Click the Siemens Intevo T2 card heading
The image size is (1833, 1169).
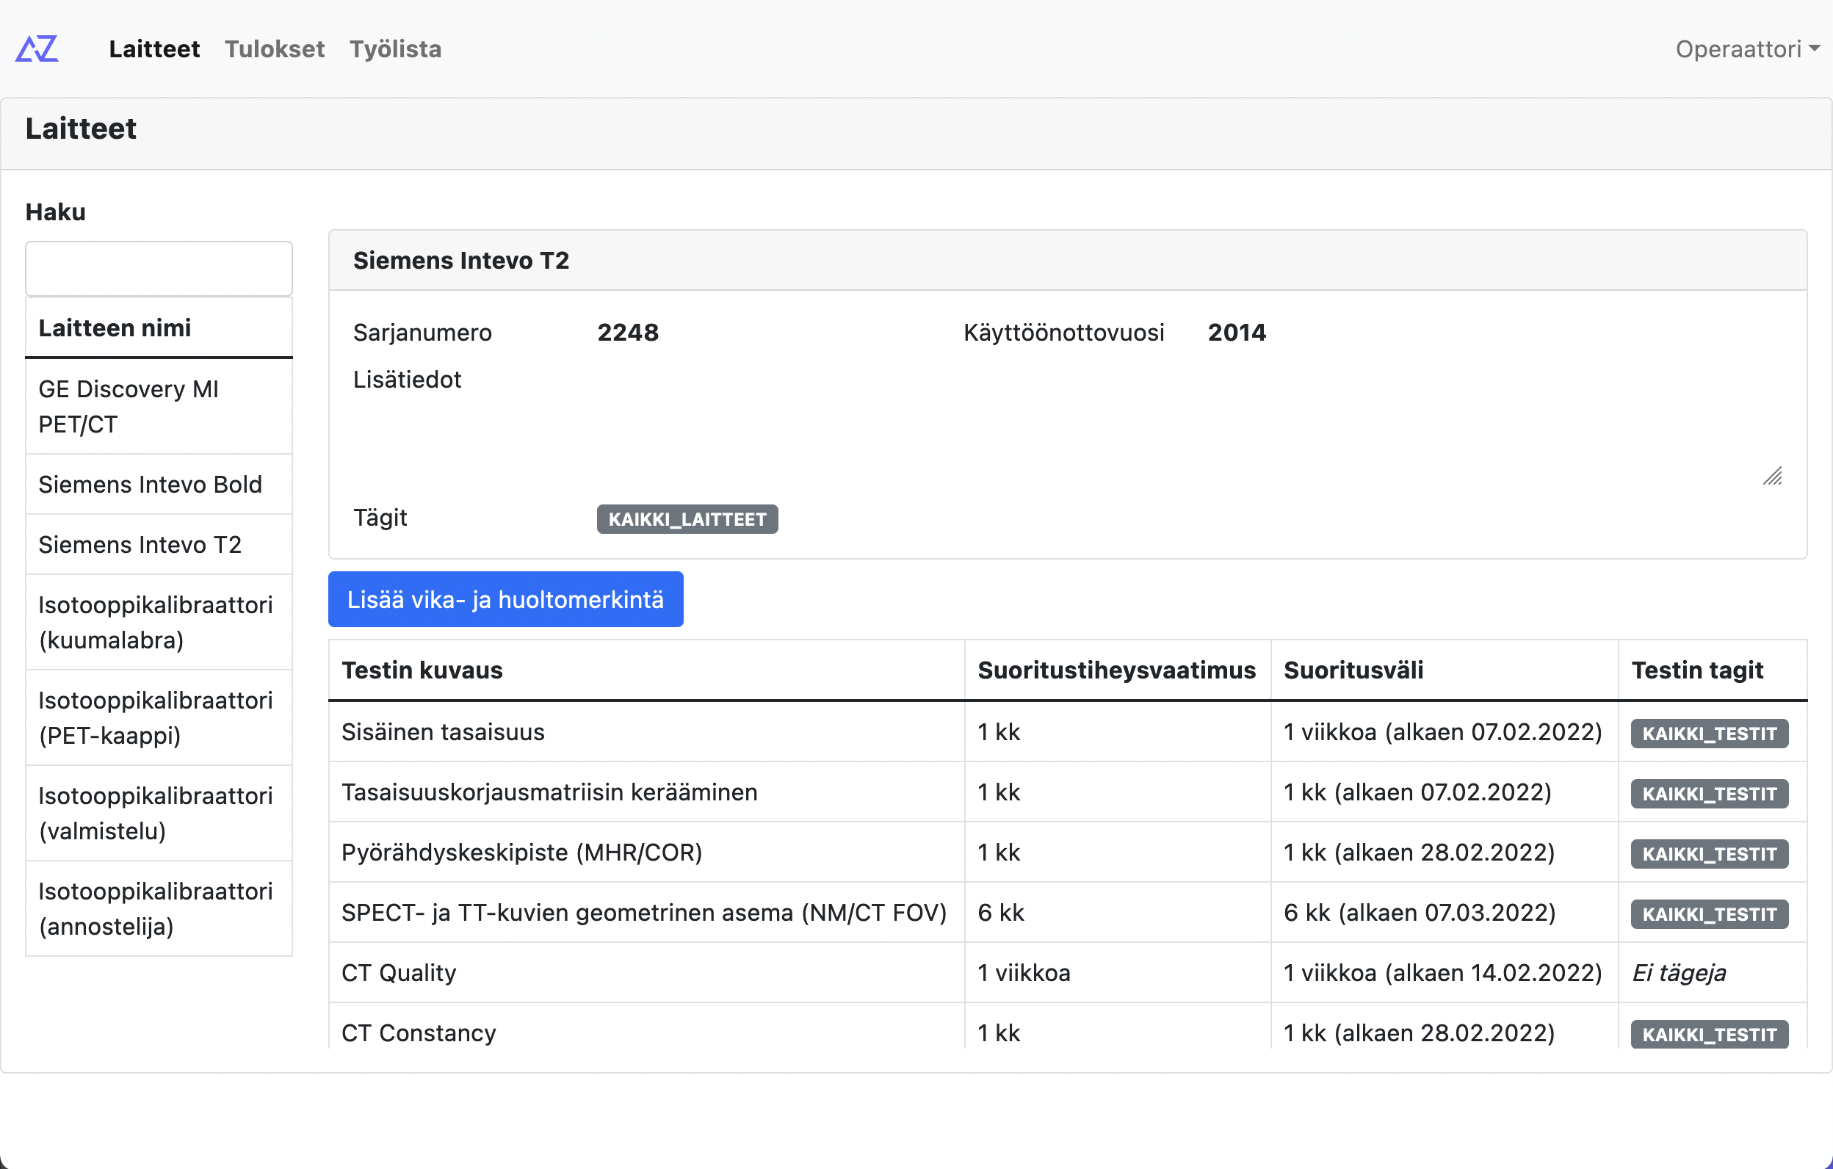461,260
